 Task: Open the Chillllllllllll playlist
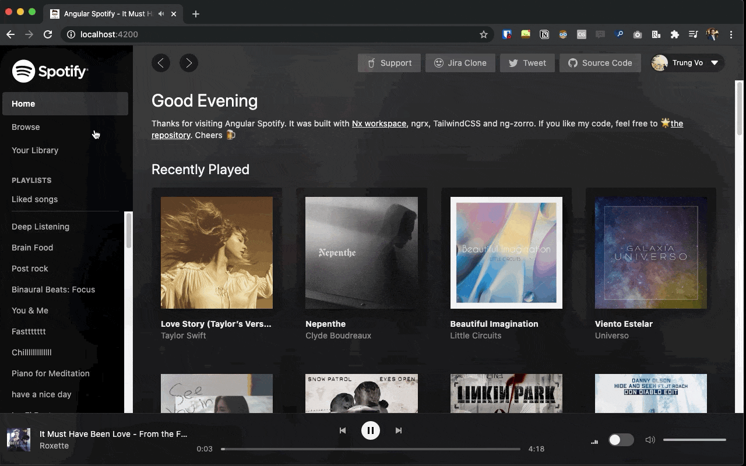31,352
